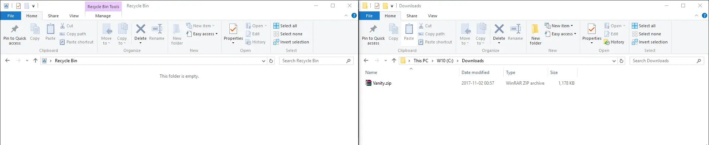Click Invert selection in Downloads window
Screen dimensions: 709x145
coord(650,42)
